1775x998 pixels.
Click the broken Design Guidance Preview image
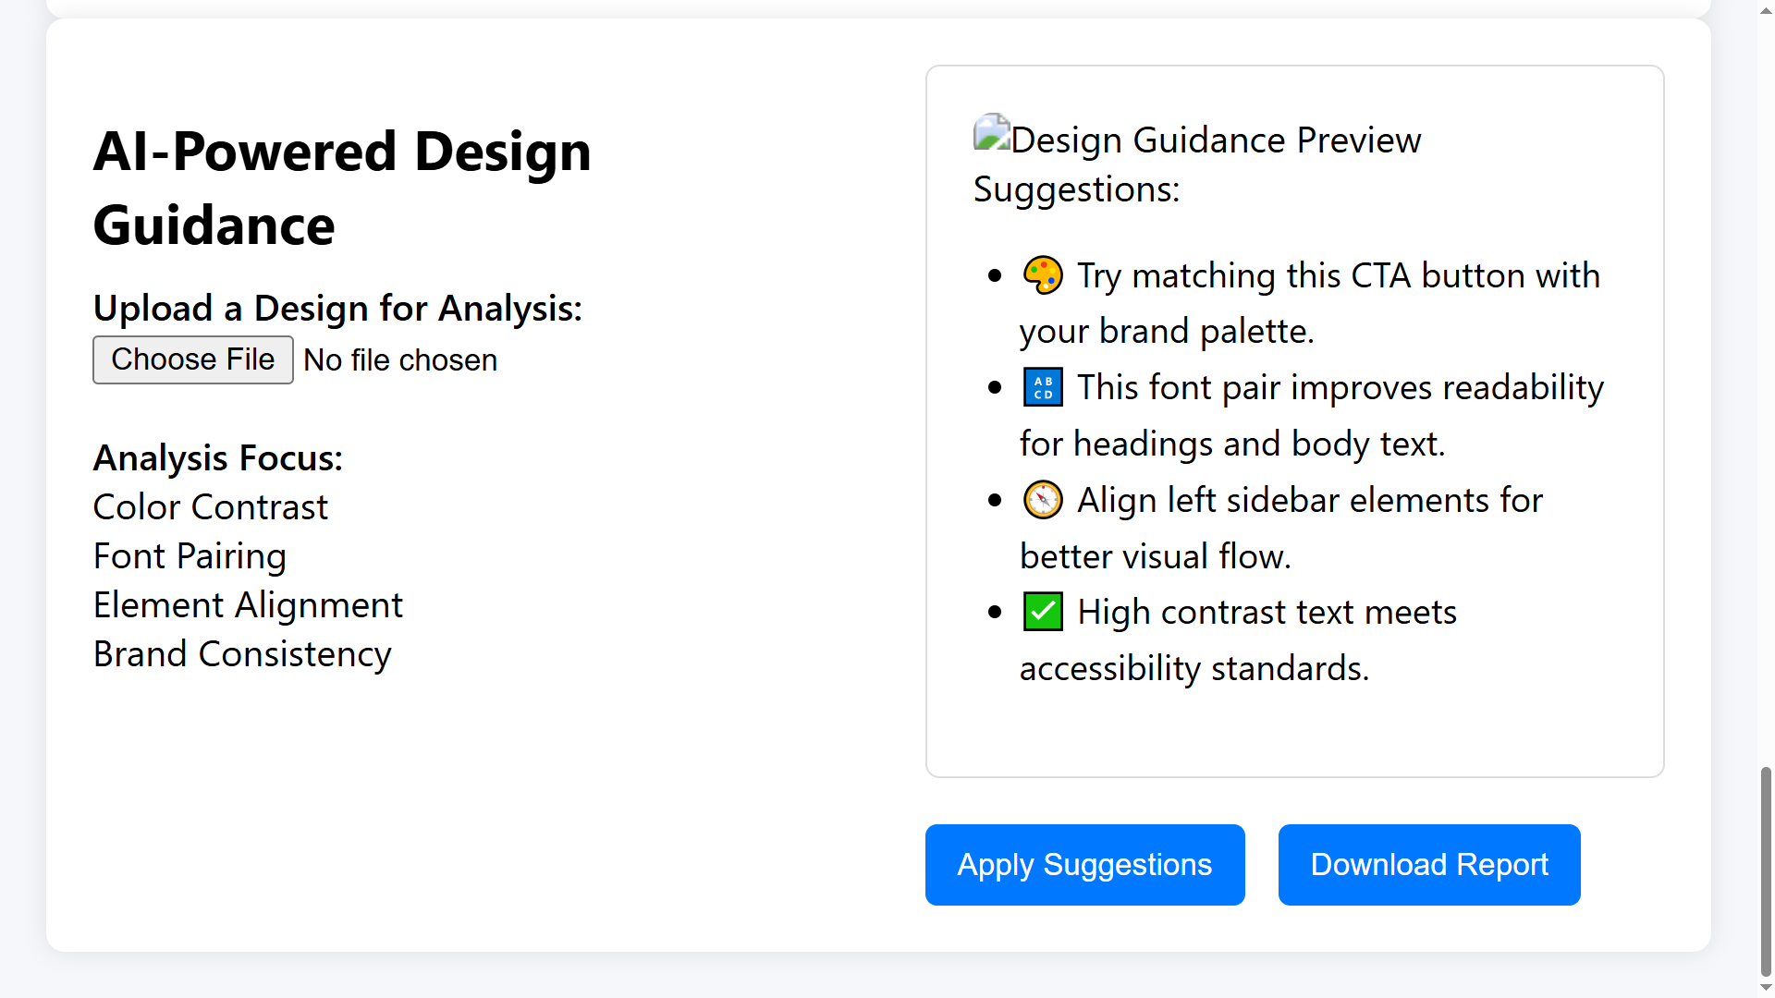992,133
